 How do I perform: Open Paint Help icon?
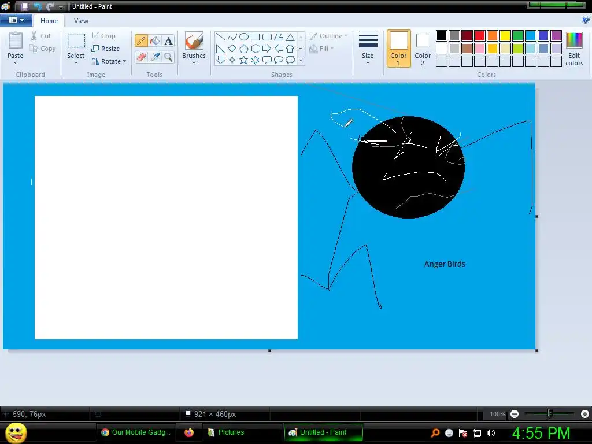(x=586, y=20)
